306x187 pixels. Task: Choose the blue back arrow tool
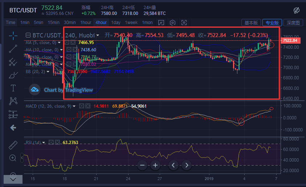(13, 128)
